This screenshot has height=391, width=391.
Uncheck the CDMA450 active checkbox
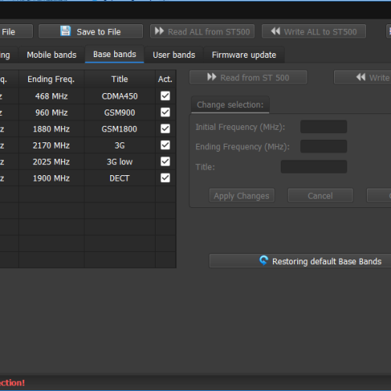(x=165, y=96)
